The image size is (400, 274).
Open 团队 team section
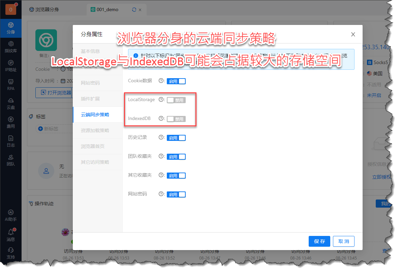coord(11,160)
